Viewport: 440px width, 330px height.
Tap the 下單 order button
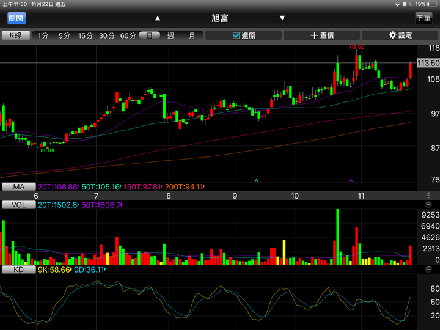click(x=424, y=18)
